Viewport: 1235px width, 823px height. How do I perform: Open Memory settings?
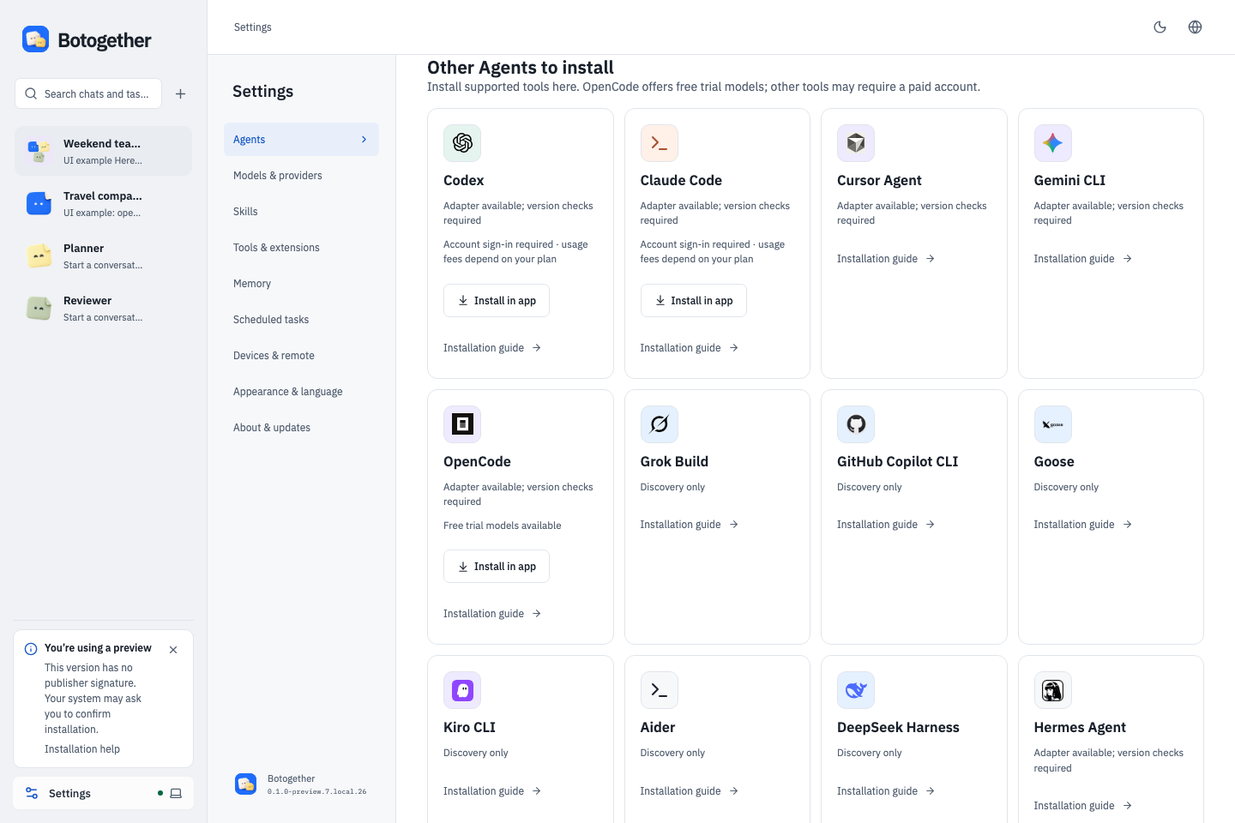tap(301, 284)
